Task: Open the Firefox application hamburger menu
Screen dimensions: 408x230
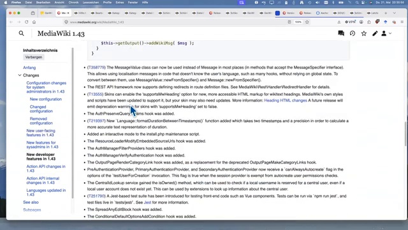Action: (402, 22)
